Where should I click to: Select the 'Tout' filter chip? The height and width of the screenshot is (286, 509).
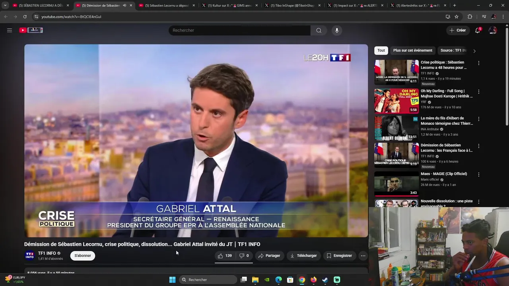[381, 50]
